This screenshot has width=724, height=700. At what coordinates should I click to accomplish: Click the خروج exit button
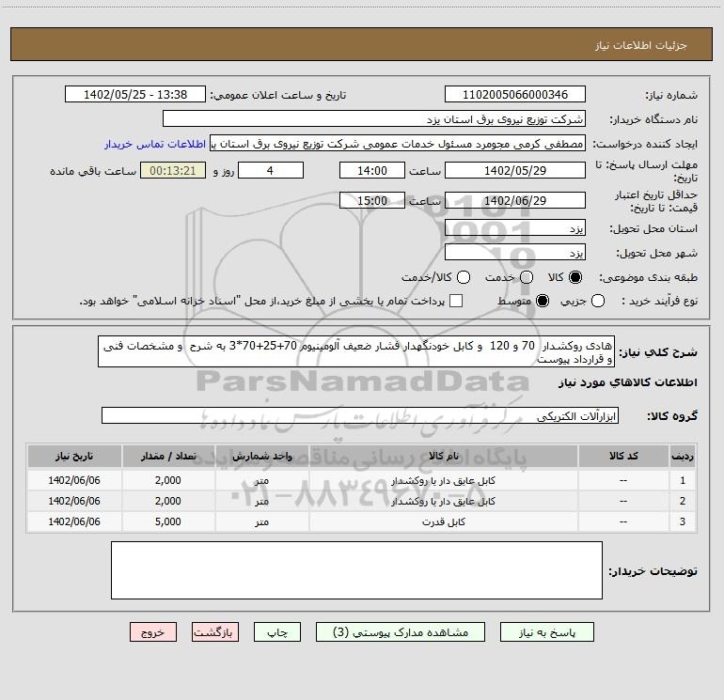coord(153,632)
